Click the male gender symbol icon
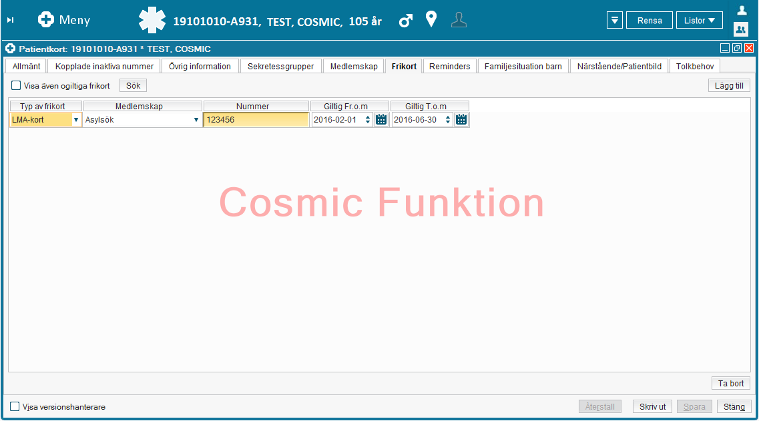The image size is (759, 421). point(406,20)
